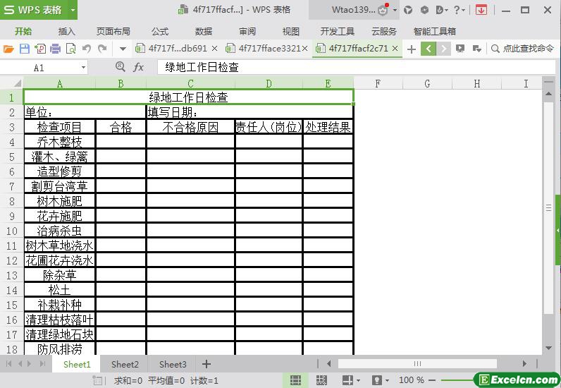Close the 4f717fface3321 document tab
Screen dimensions: 561x388
[305, 49]
